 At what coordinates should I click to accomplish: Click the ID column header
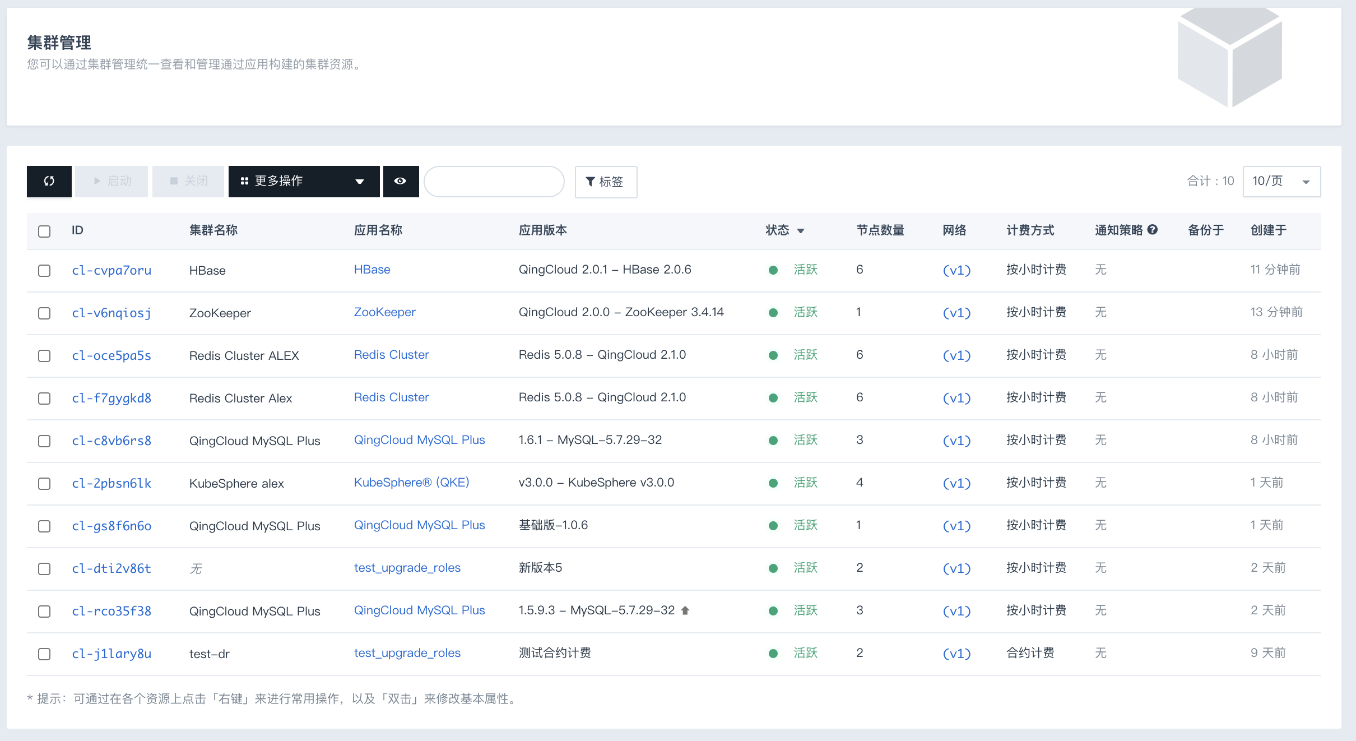[x=77, y=230]
